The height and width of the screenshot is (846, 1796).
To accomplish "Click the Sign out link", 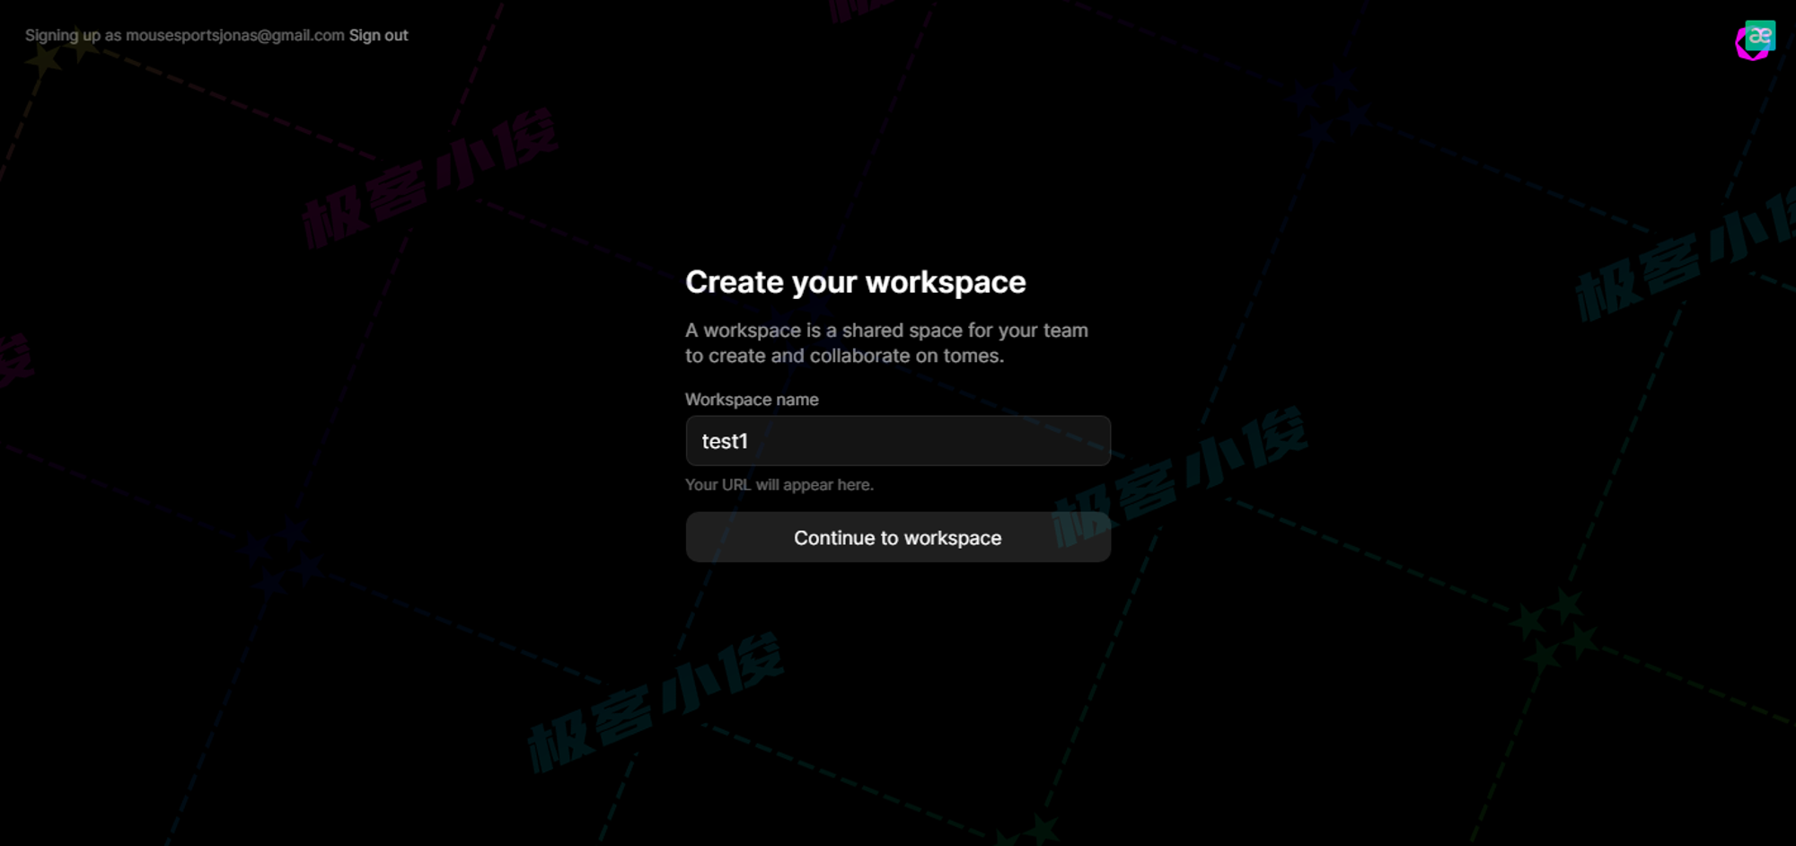I will coord(378,35).
